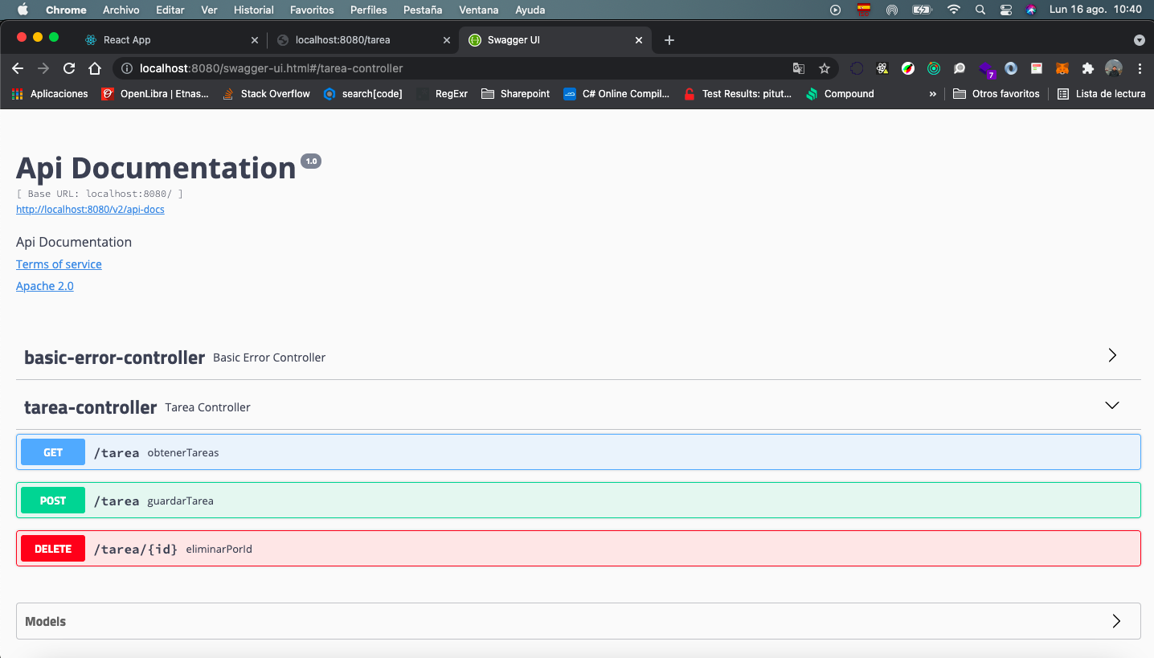The image size is (1154, 658).
Task: Open the tab search dropdown arrow
Action: click(1139, 40)
